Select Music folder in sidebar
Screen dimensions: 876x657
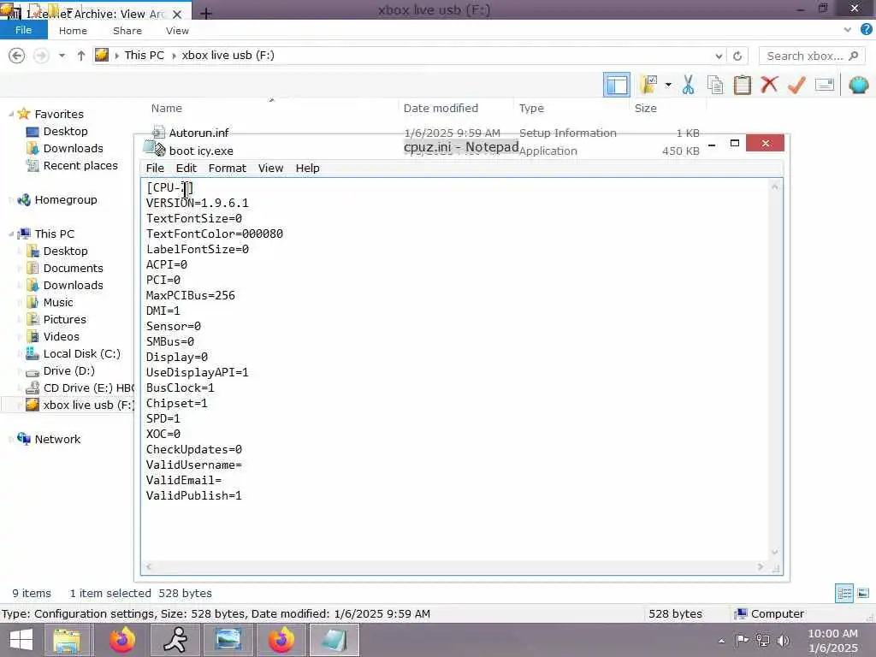pos(58,302)
